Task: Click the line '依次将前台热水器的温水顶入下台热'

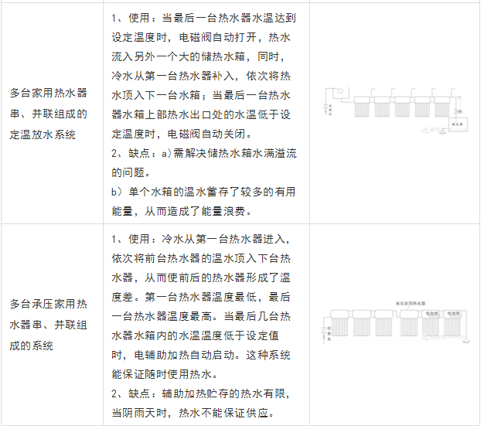Action: 201,258
